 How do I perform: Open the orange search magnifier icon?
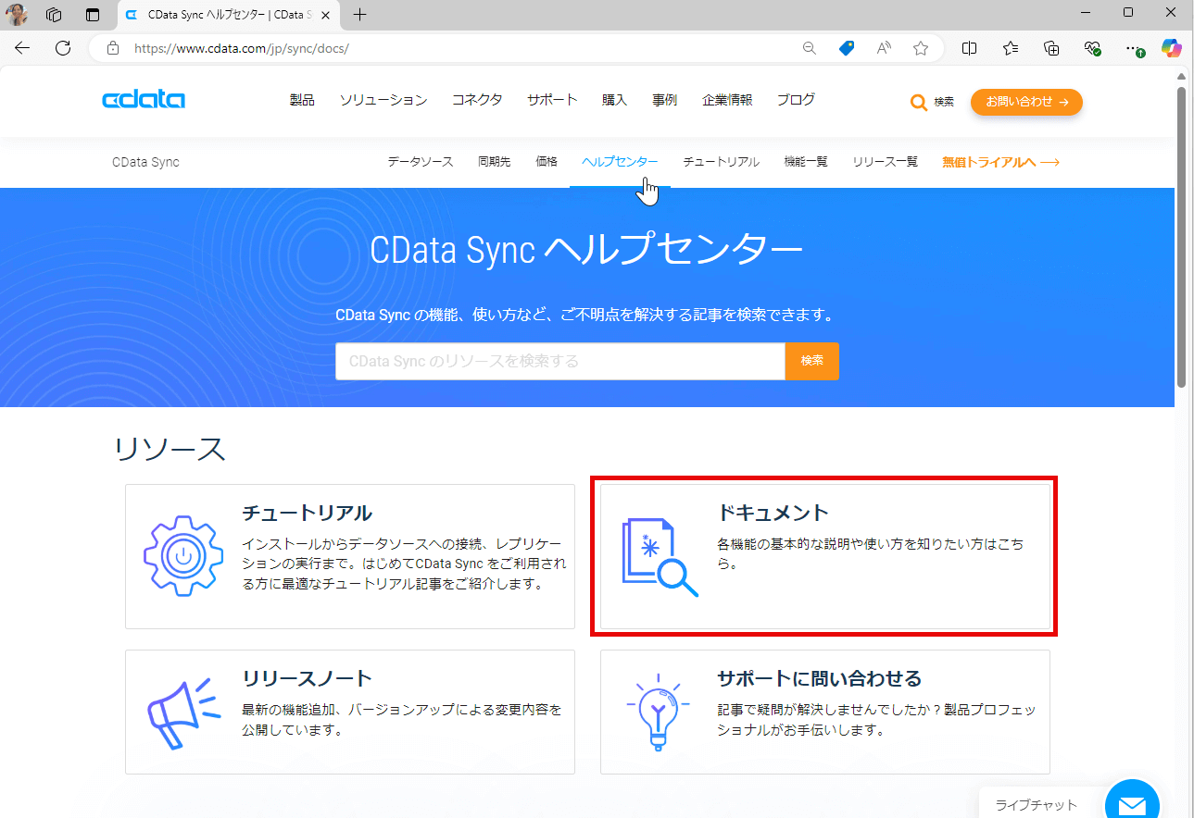pos(918,103)
